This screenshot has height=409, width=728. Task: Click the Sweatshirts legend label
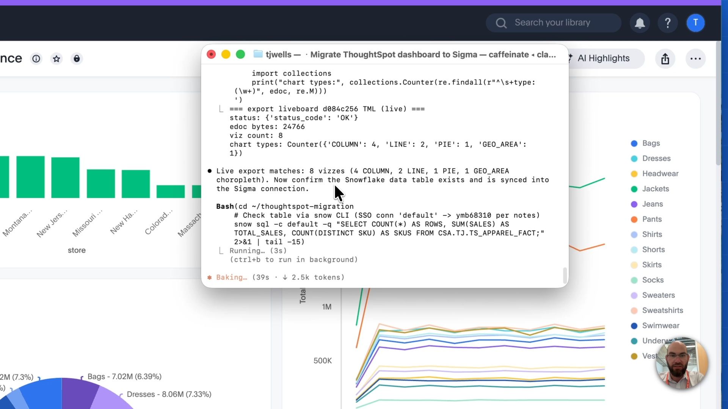(662, 310)
